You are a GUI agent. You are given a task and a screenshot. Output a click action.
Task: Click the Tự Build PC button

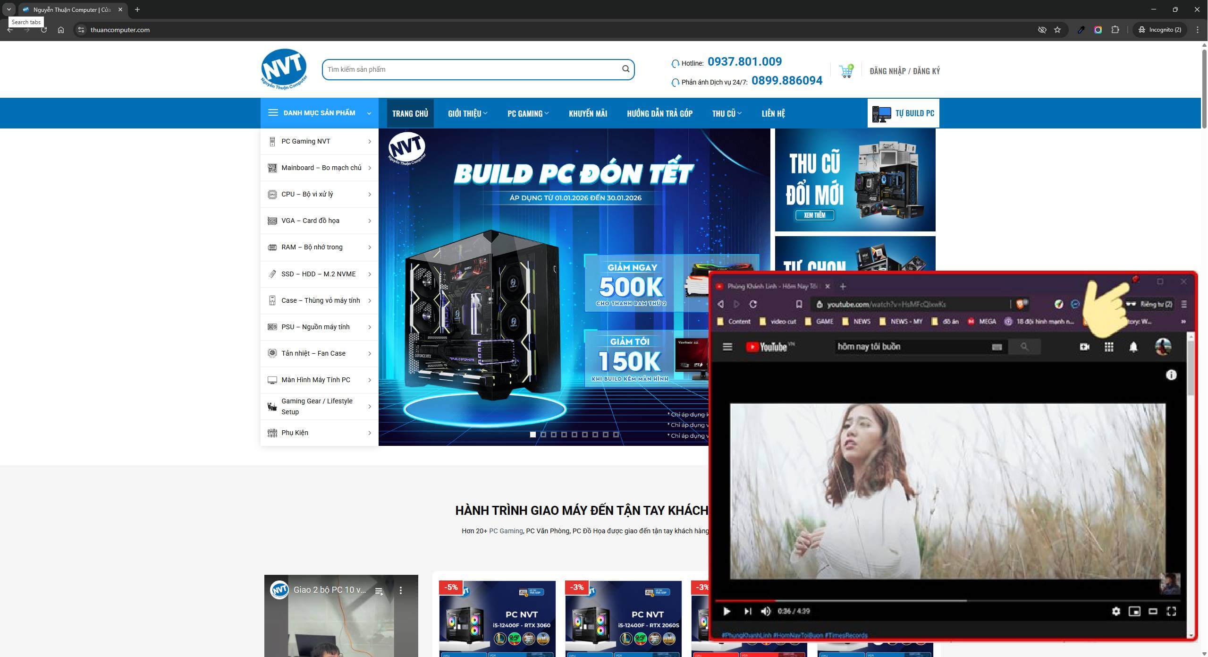tap(903, 113)
